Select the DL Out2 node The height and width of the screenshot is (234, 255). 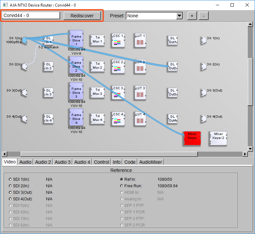[x=172, y=66]
